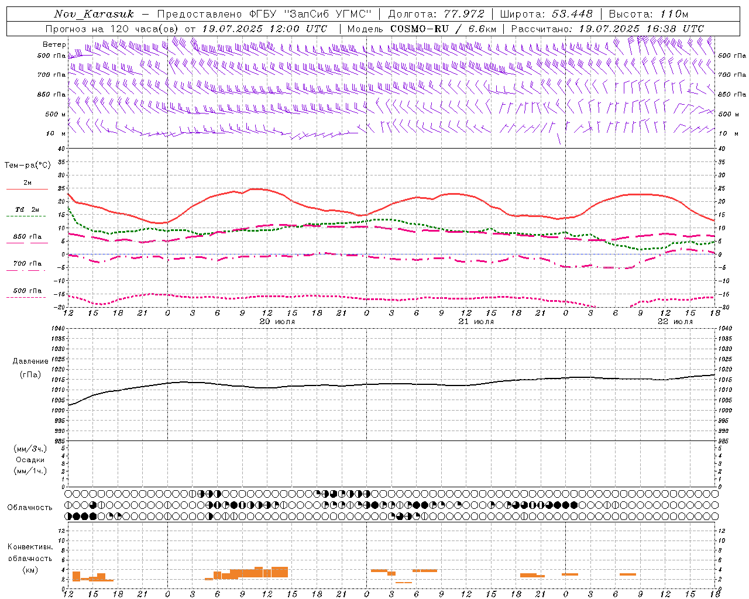Click the station name Nov_Karasuk
This screenshot has height=599, width=749.
[94, 14]
